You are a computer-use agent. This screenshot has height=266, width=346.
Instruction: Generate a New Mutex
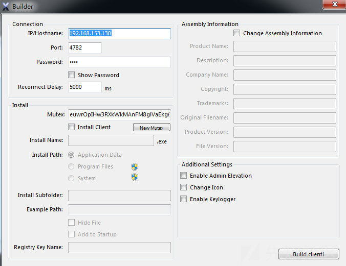tap(152, 127)
